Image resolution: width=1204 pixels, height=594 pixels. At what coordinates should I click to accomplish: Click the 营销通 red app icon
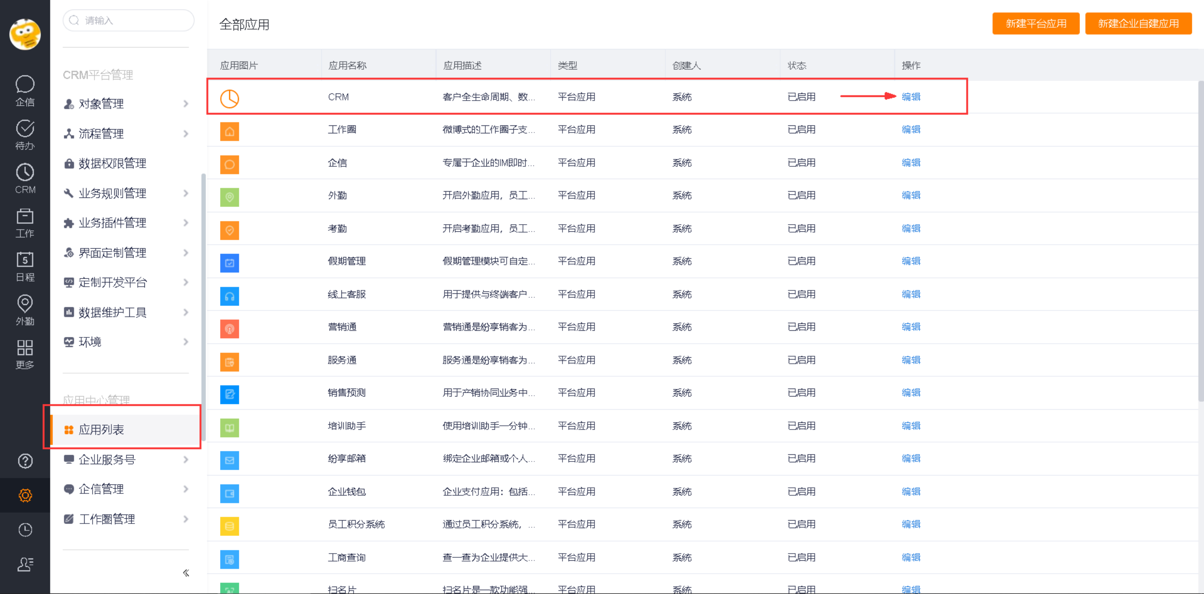[x=230, y=329]
